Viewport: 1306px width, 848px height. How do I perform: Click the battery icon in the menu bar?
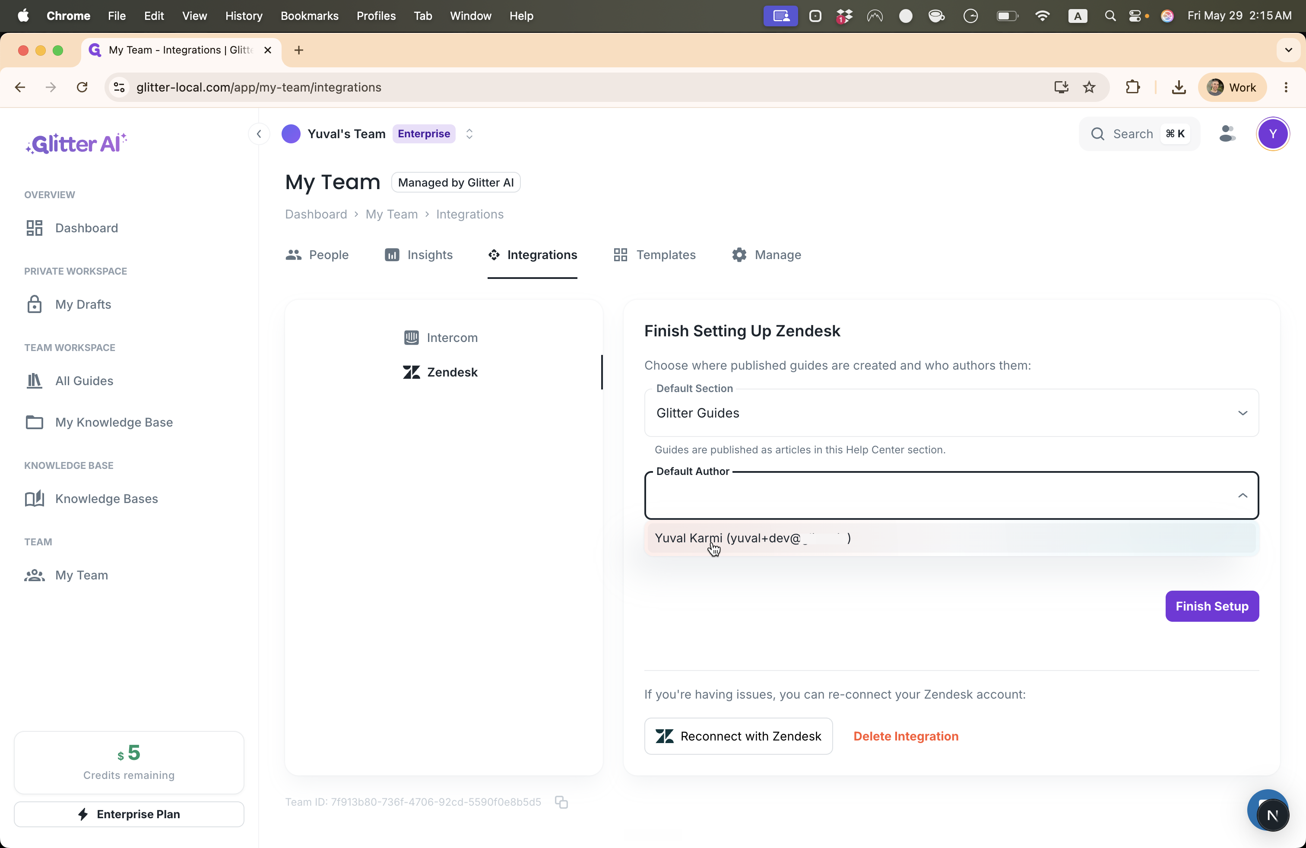click(x=1007, y=16)
